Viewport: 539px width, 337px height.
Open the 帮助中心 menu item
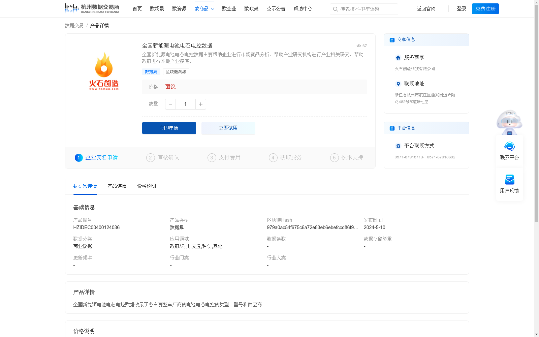303,9
